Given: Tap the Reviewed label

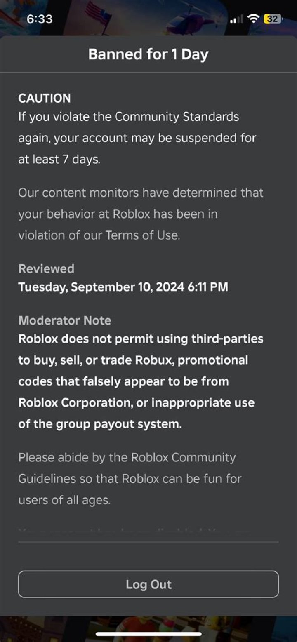Looking at the screenshot, I should pyautogui.click(x=46, y=268).
